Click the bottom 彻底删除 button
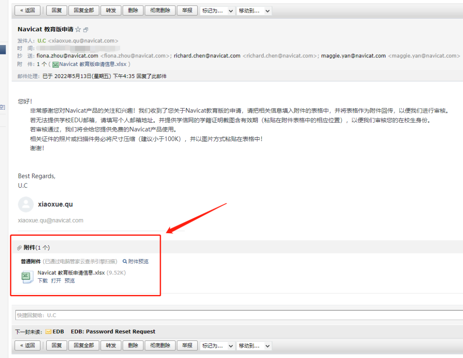The image size is (463, 358). tap(160, 345)
